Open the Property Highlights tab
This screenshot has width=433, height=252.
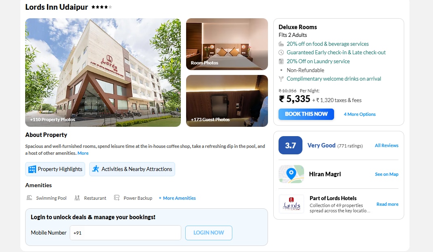point(55,169)
